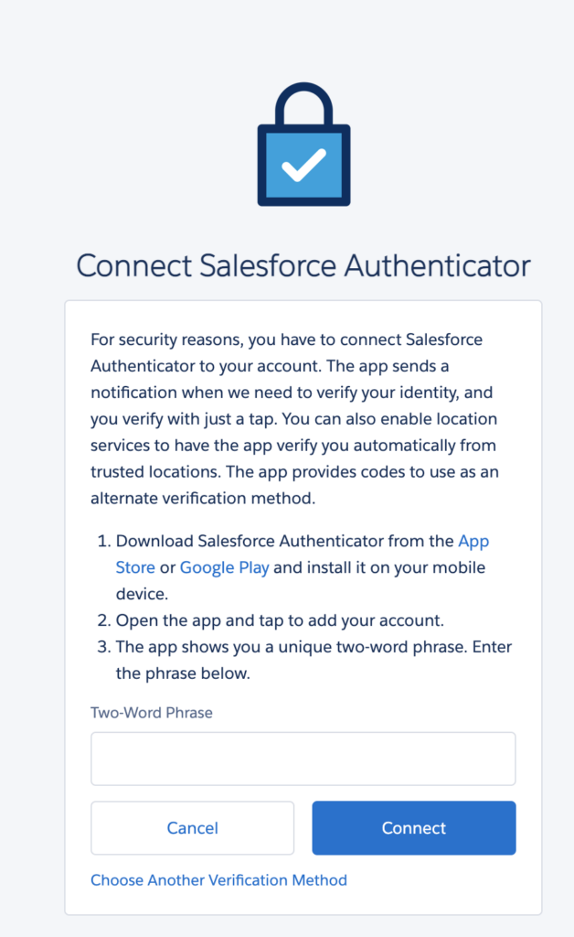Click the blue Connect button
Viewport: 574px width, 937px height.
tap(414, 828)
